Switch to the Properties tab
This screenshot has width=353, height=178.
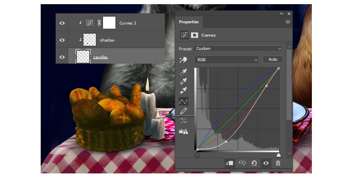pyautogui.click(x=189, y=22)
